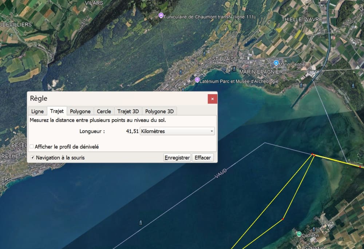Image resolution: width=364 pixels, height=249 pixels.
Task: Select the Trajet tab
Action: (x=57, y=111)
